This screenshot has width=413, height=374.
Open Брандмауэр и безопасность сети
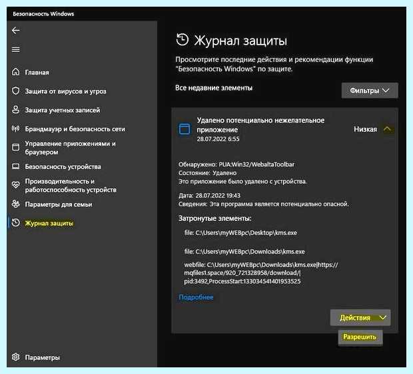click(75, 129)
